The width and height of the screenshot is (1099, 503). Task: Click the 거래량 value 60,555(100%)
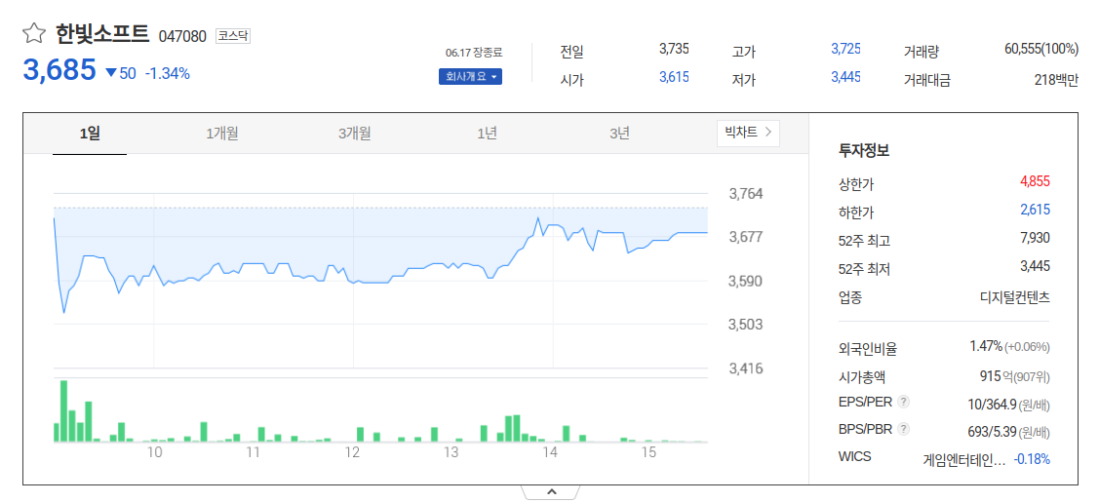click(1040, 49)
